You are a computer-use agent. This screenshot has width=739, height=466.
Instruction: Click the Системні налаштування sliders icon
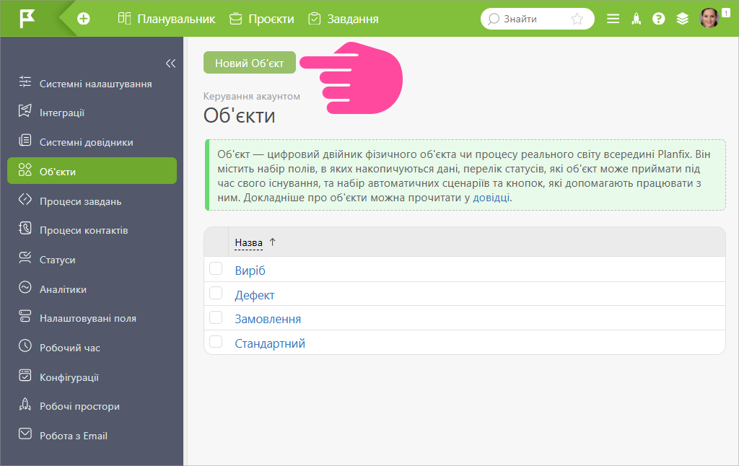[x=25, y=82]
